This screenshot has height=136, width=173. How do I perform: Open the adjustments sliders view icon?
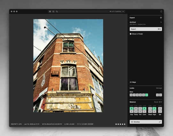[x=53, y=11]
